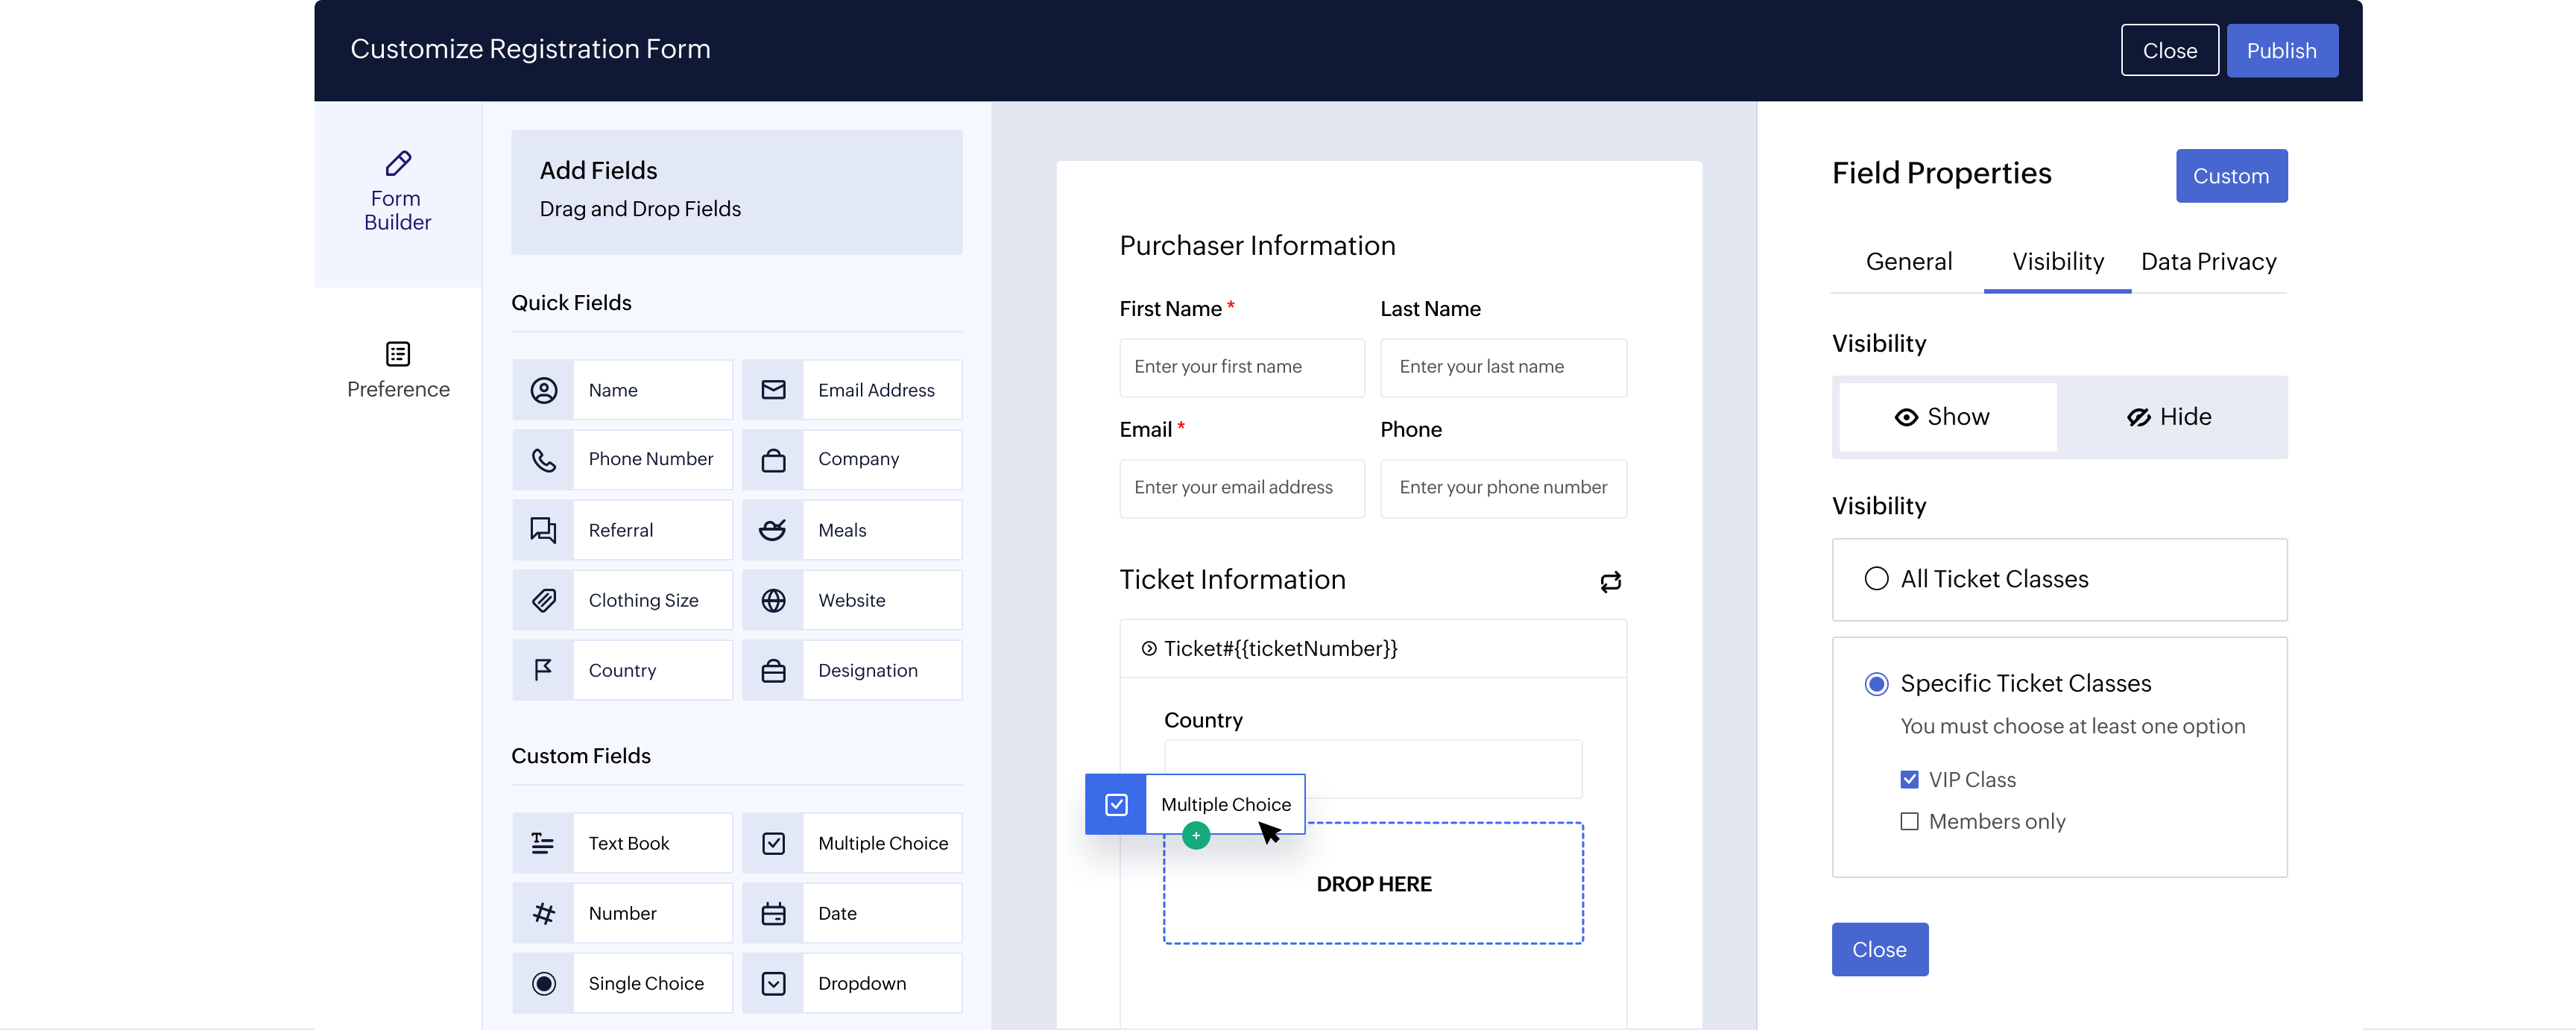Open the General tab

coord(1908,262)
